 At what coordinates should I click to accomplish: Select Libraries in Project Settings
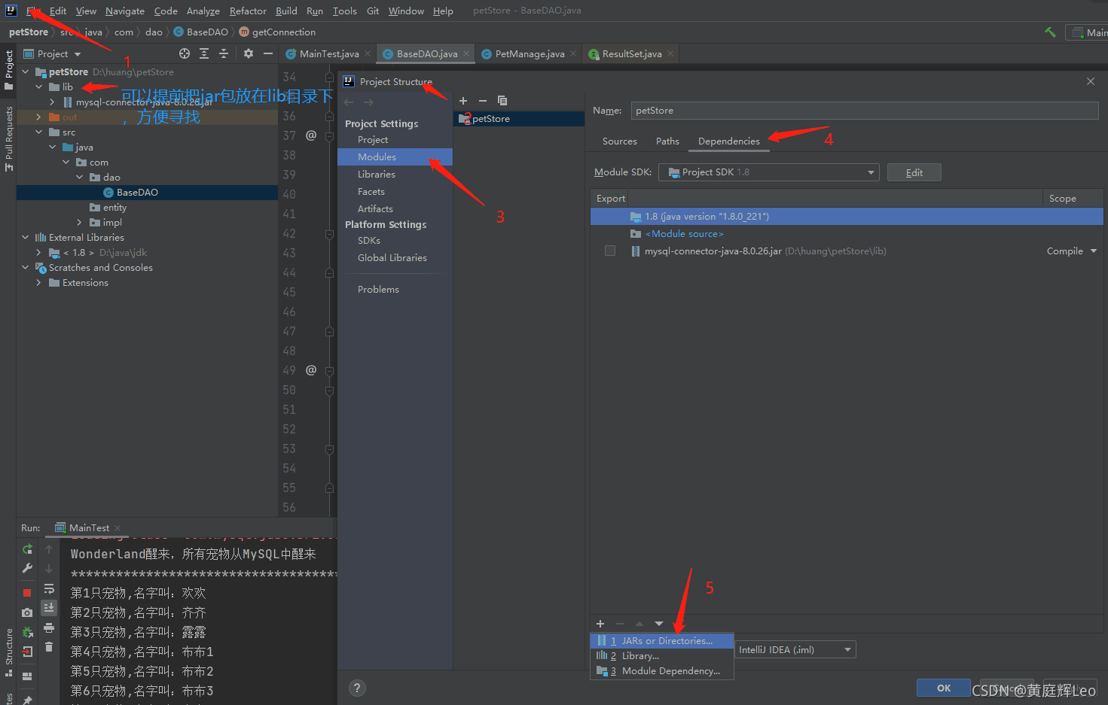(377, 174)
